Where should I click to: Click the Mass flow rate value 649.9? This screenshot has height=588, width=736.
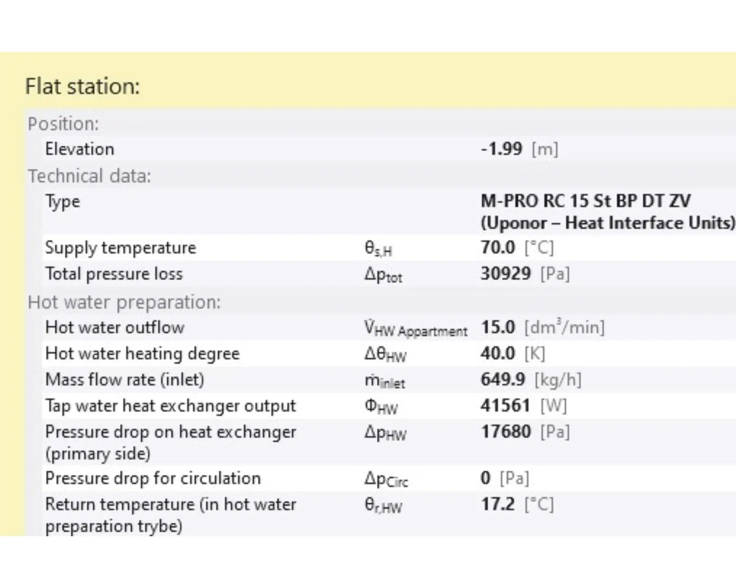click(x=503, y=380)
